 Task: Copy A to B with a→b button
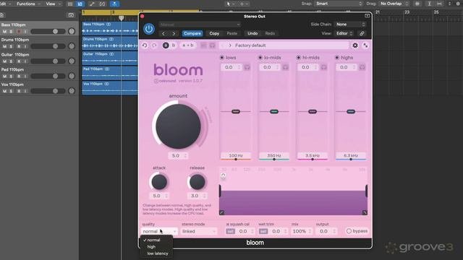(188, 45)
